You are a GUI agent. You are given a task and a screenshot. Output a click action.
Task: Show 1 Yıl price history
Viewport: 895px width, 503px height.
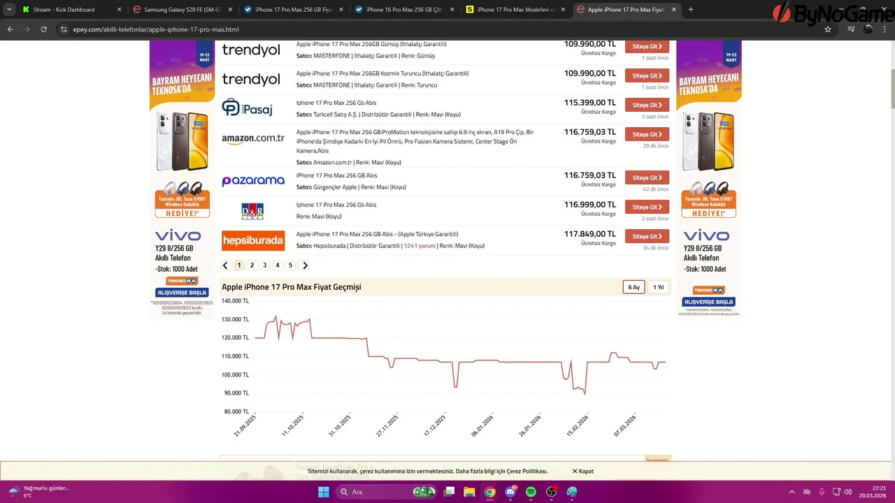(x=659, y=287)
